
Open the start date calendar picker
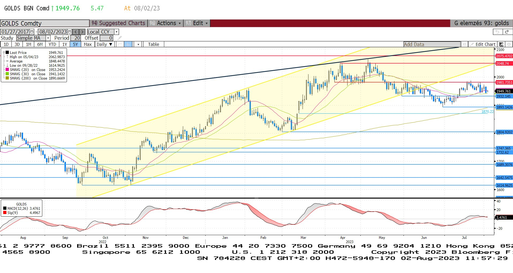[32, 32]
